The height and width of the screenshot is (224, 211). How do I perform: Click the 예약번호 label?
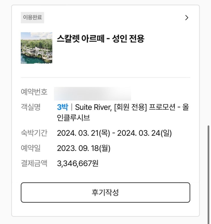[x=34, y=92]
